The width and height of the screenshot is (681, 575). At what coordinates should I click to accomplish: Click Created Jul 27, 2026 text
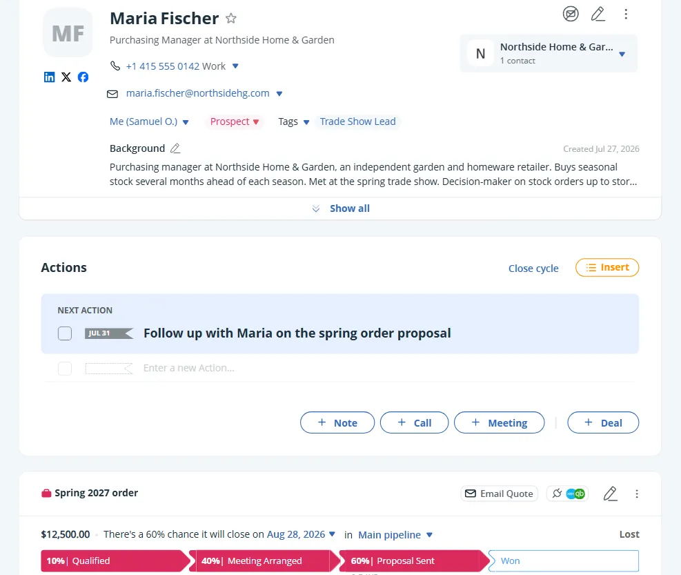[x=601, y=148]
